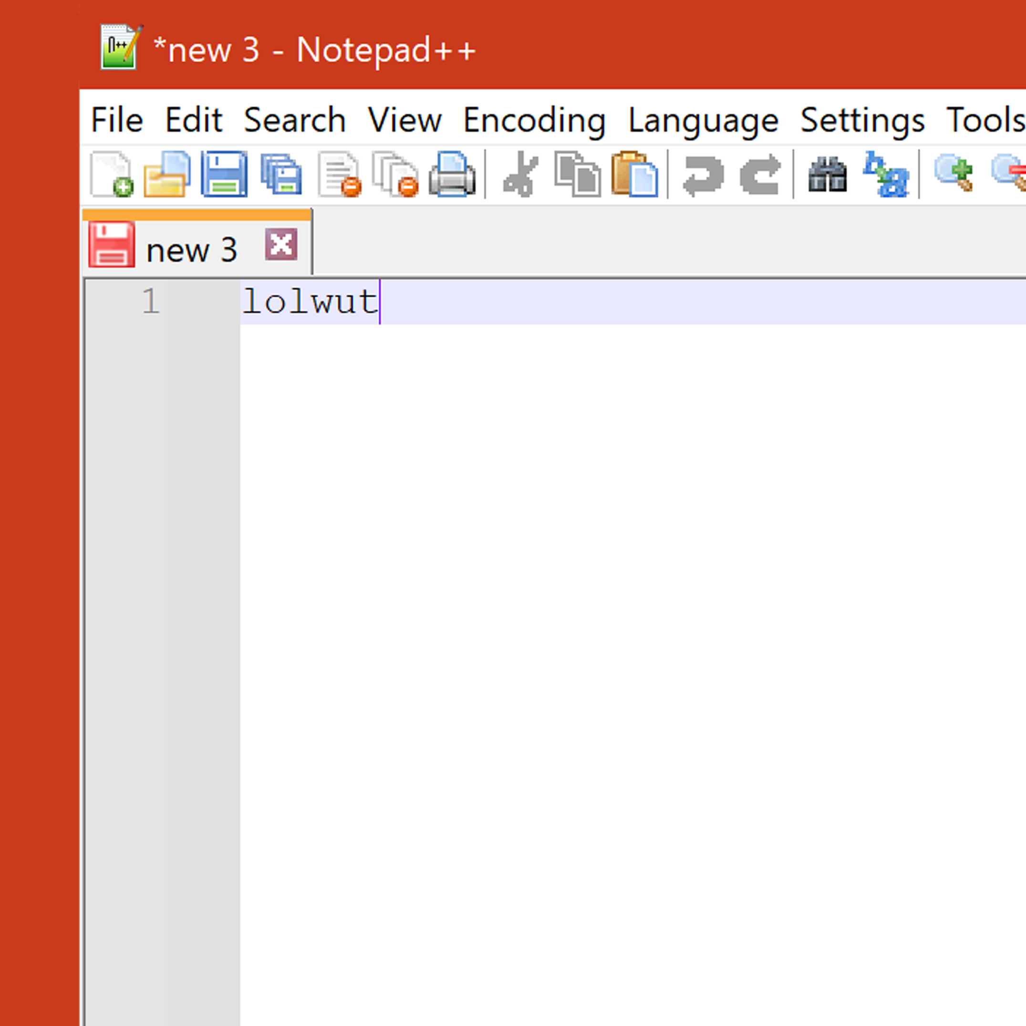Open the View menu
Screen dimensions: 1026x1026
point(404,120)
